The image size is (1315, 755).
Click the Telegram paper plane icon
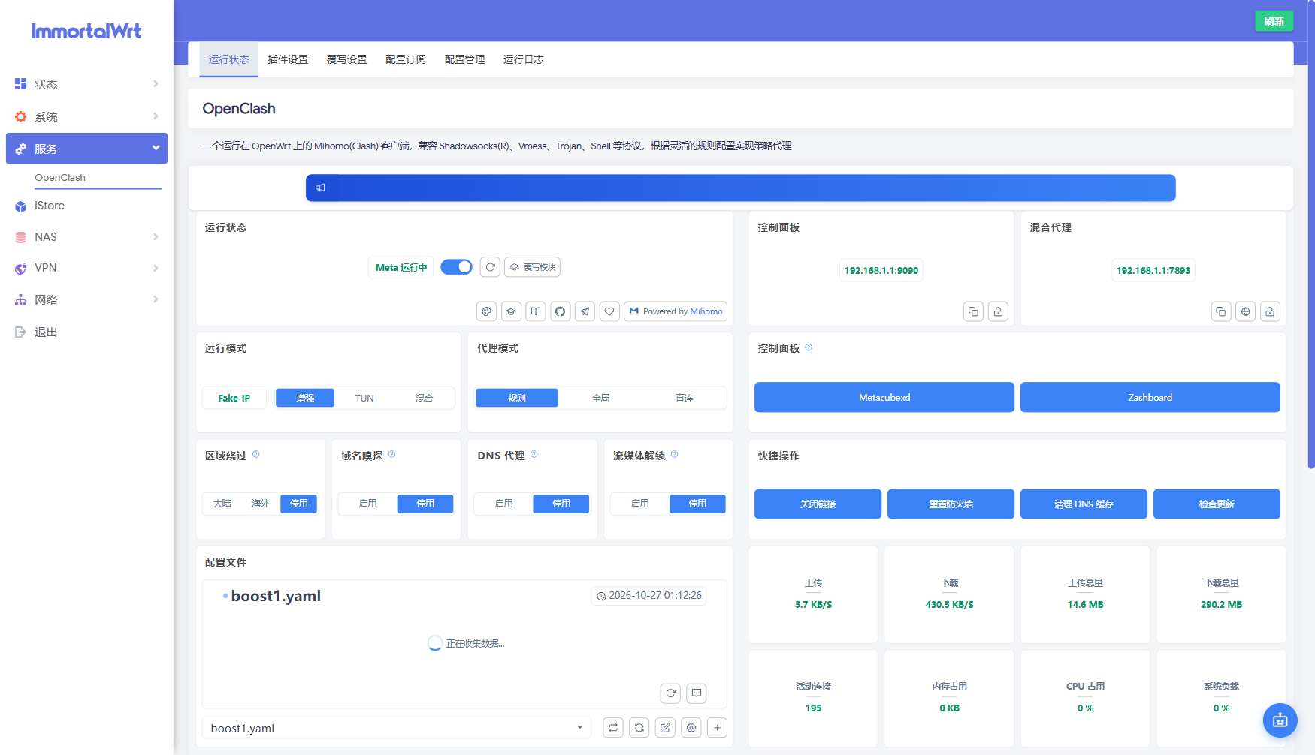tap(585, 311)
